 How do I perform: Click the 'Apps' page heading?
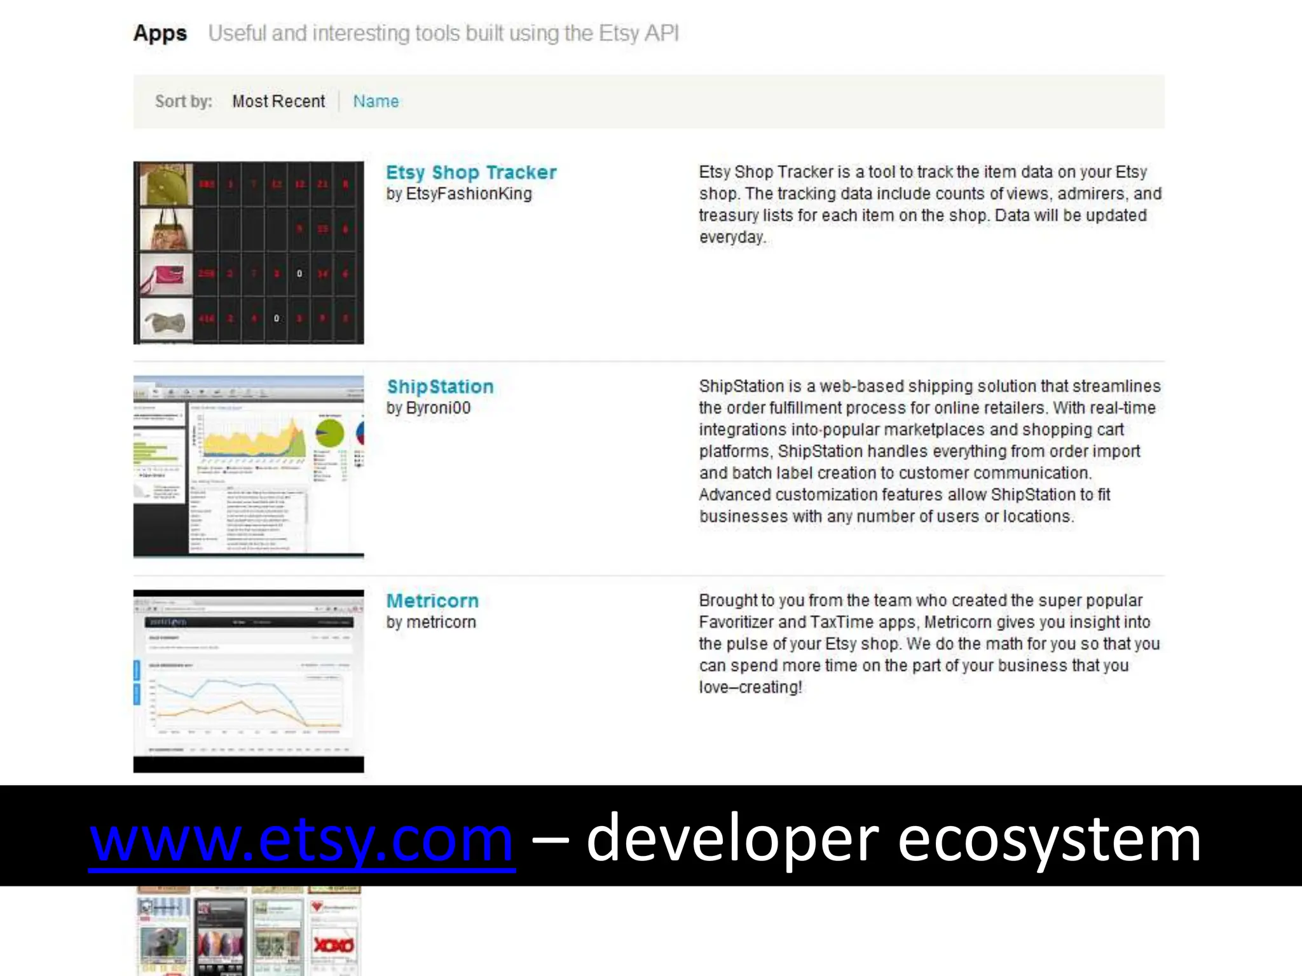click(x=160, y=33)
